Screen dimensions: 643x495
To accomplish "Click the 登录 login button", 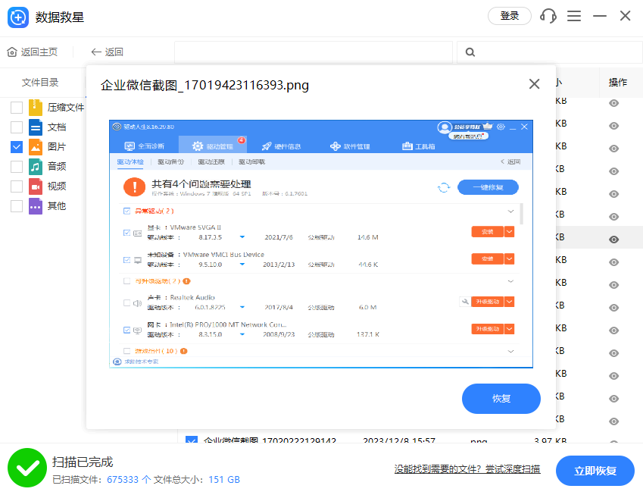I will tap(509, 16).
